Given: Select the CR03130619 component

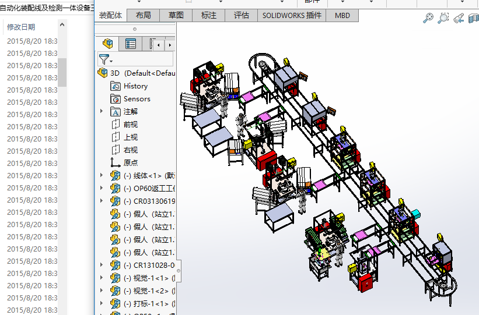Looking at the screenshot, I should click(x=149, y=201).
